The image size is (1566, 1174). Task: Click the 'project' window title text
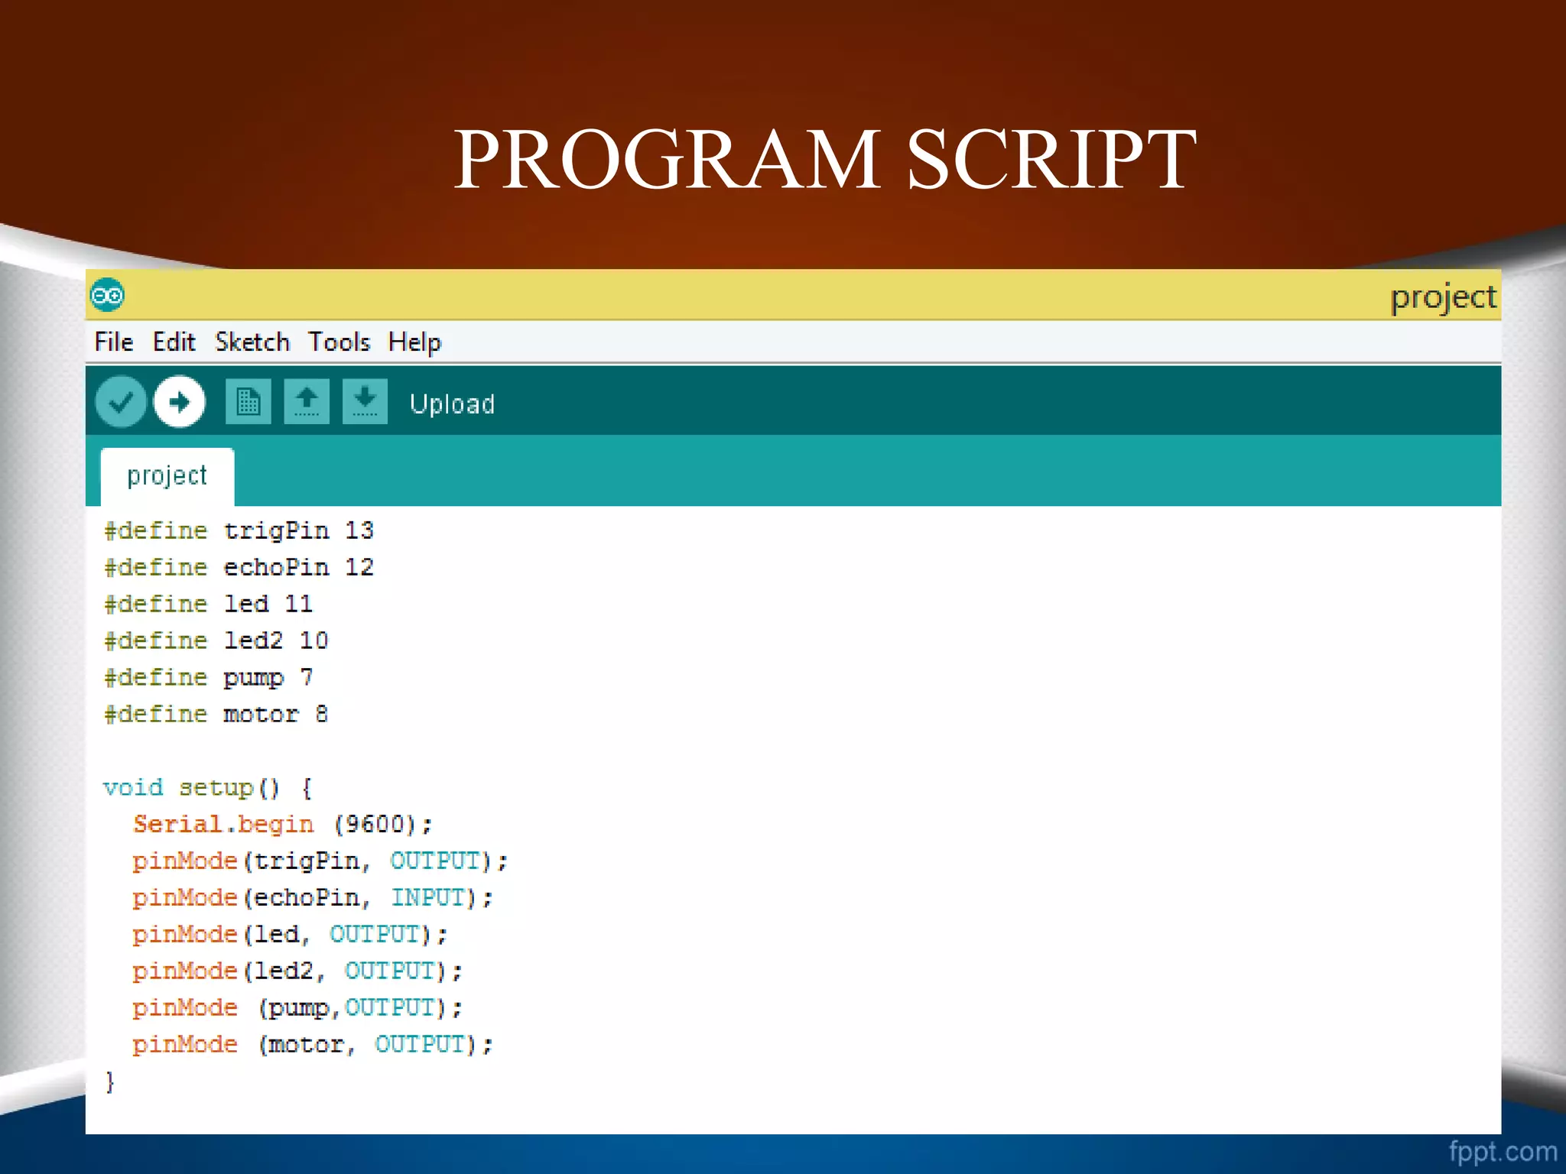coord(1443,297)
